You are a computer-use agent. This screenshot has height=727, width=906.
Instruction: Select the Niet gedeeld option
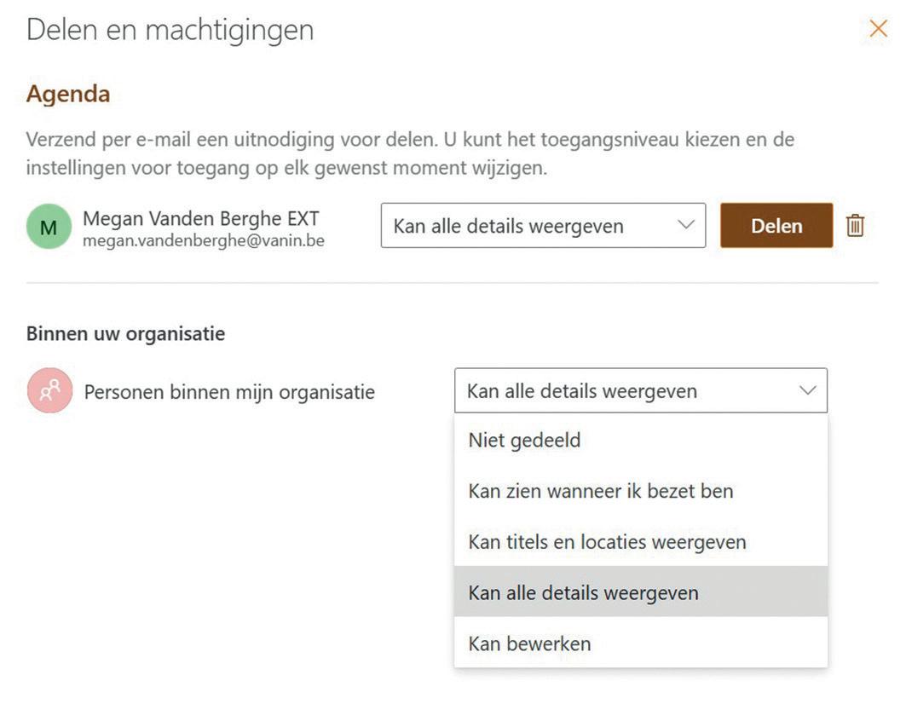(x=524, y=441)
